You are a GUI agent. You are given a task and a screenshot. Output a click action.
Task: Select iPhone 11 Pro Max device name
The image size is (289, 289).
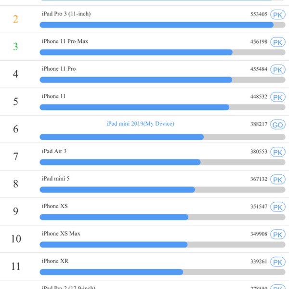[65, 41]
